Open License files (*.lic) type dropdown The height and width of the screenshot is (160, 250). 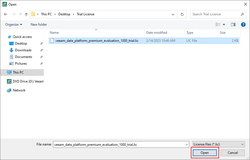point(218,144)
